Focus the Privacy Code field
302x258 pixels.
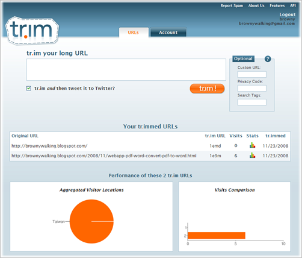coord(252,88)
